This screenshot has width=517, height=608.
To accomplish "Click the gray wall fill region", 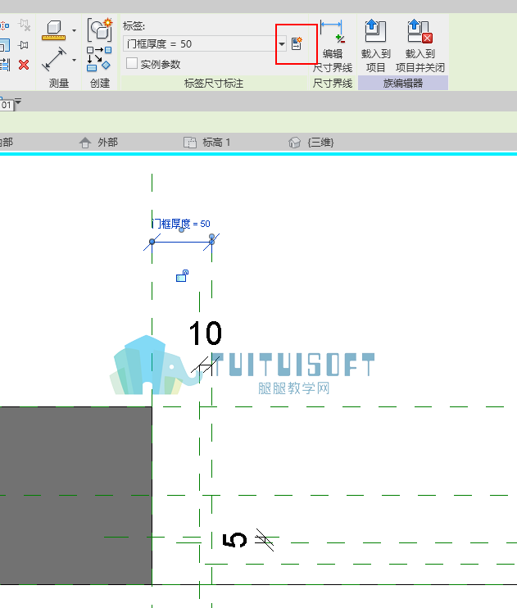I will [x=75, y=496].
